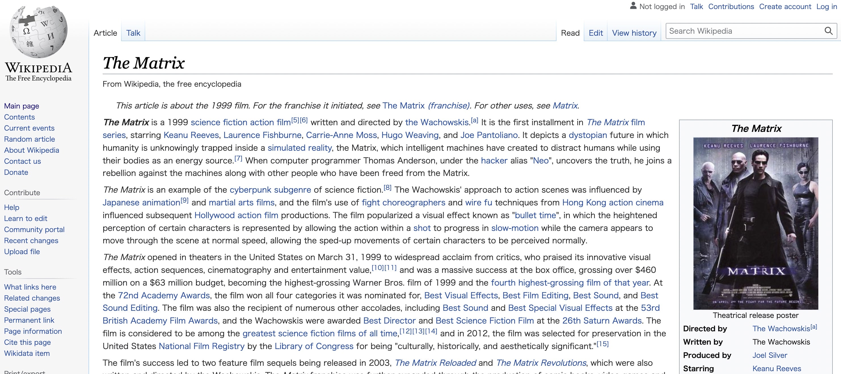Open Permanent link

(x=29, y=320)
